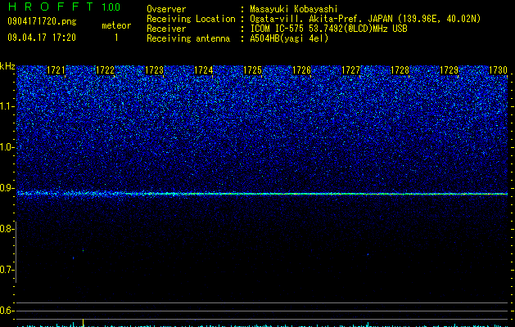This screenshot has height=327, width=515.
Task: Click the 1729 time marker label
Action: pos(449,70)
